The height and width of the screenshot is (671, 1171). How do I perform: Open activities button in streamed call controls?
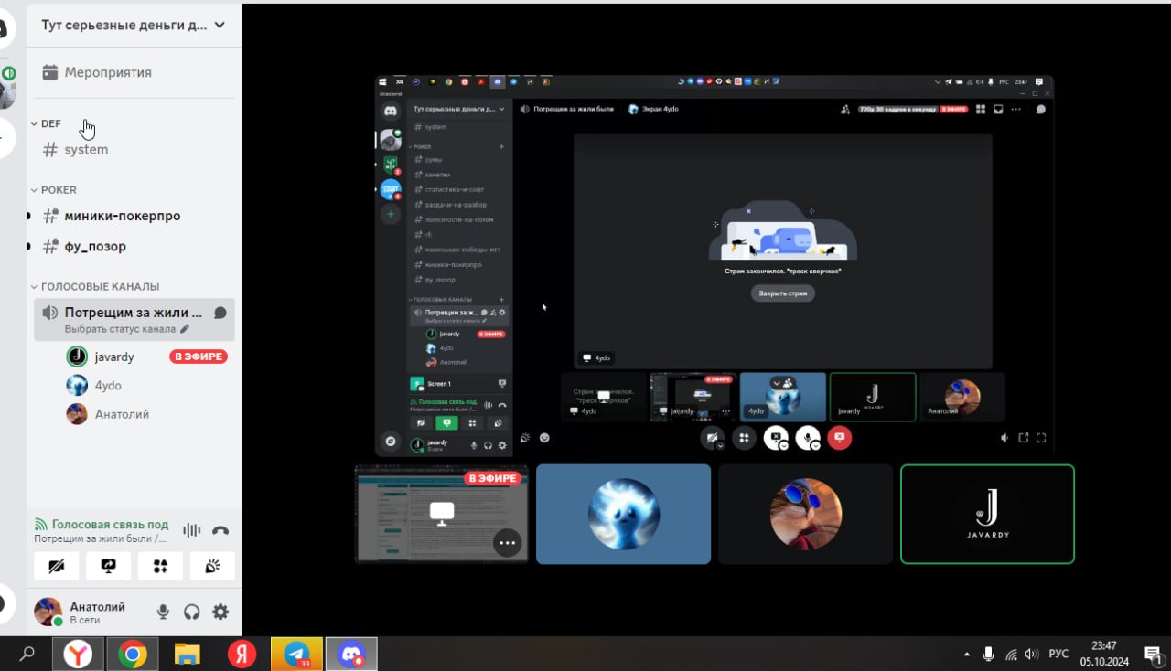point(744,438)
